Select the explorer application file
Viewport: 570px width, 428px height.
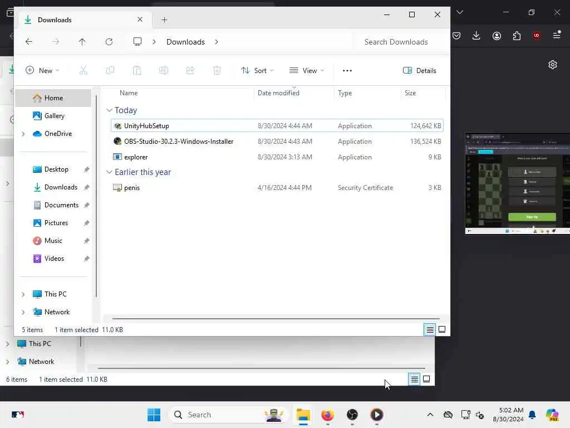pos(277,157)
